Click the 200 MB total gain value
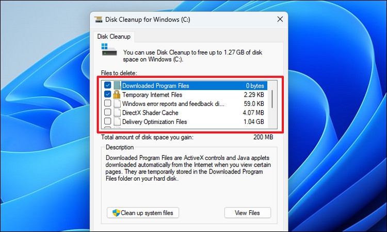Image resolution: width=387 pixels, height=232 pixels. [x=263, y=137]
